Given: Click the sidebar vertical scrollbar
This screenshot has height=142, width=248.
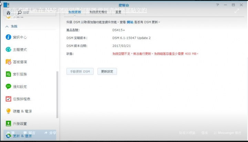Looking at the screenshot, I should [57, 95].
